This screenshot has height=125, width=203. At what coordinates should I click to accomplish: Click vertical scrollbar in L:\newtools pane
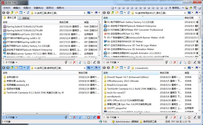[199, 78]
